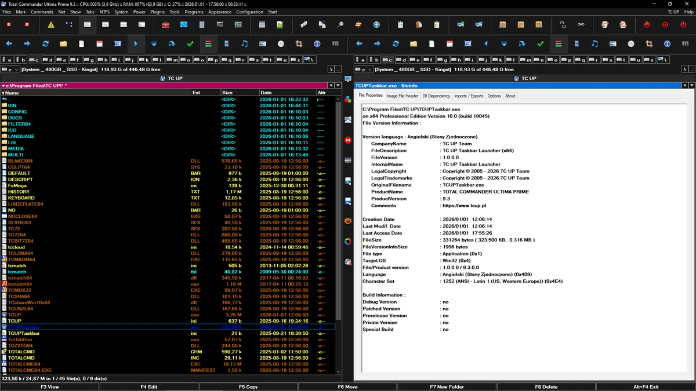
Task: Click the left toolbar's blank white file icon
Action: [81, 44]
